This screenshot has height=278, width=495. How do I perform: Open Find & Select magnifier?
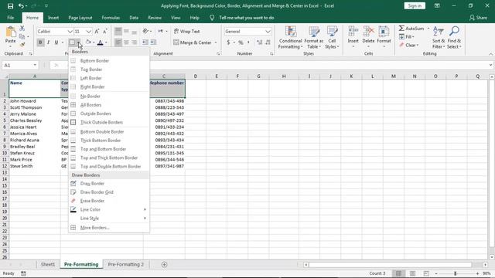[454, 38]
